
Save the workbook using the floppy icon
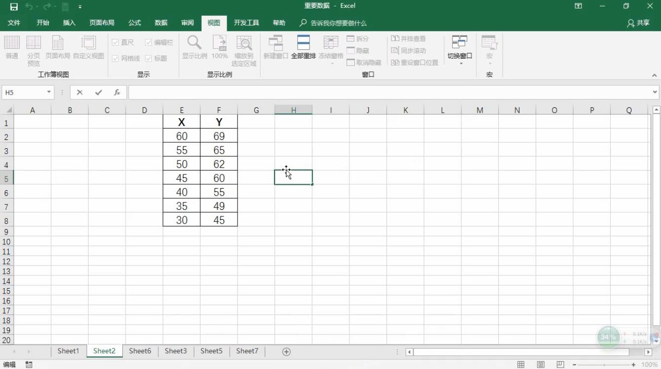tap(14, 6)
